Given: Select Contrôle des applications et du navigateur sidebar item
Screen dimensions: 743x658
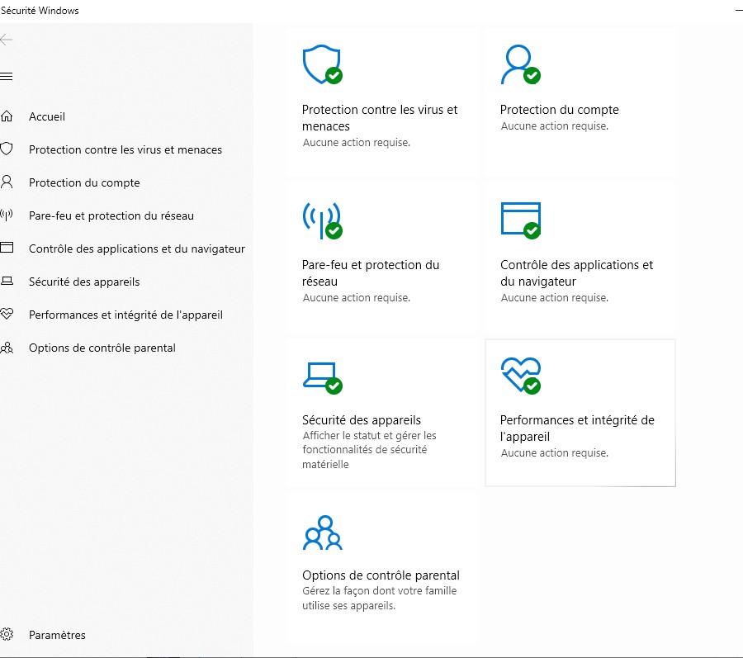Looking at the screenshot, I should pyautogui.click(x=137, y=249).
